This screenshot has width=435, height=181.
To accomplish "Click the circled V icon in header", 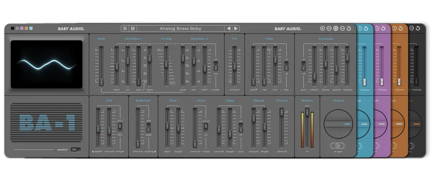I will 336,29.
